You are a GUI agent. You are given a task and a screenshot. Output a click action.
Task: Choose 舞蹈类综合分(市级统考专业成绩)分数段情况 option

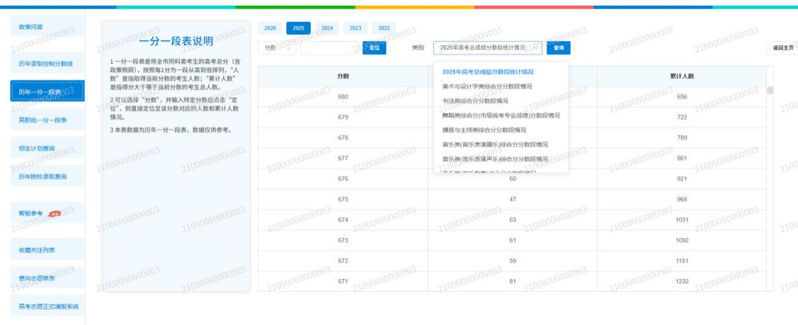[501, 115]
